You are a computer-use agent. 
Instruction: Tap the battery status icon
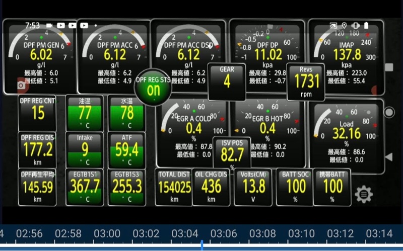click(x=366, y=25)
